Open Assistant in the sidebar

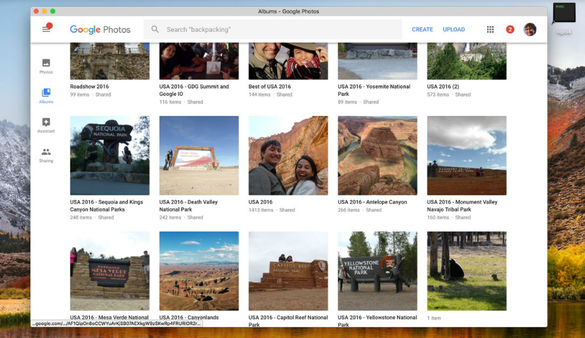[46, 125]
